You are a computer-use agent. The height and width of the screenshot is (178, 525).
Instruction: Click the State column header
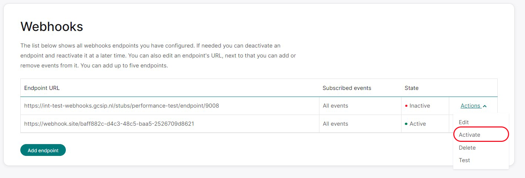click(411, 88)
